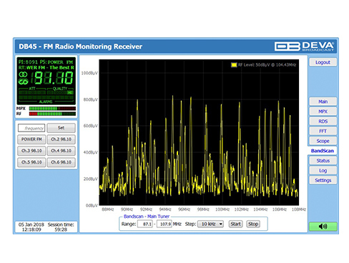
Task: Select the FFT tab
Action: 323,131
